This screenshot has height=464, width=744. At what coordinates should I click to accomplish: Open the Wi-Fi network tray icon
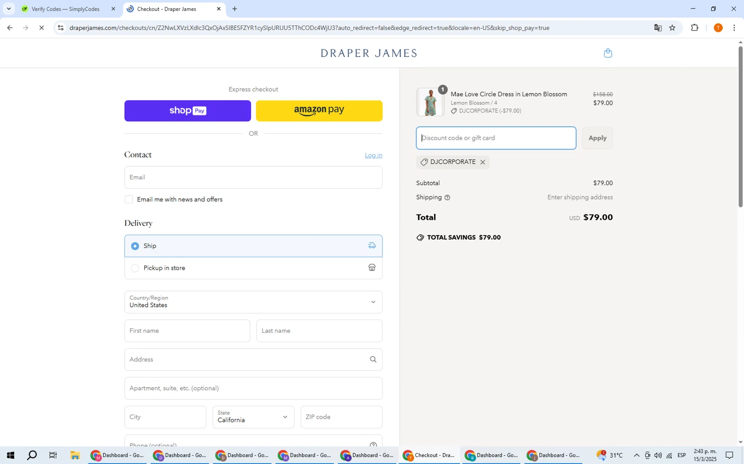669,456
